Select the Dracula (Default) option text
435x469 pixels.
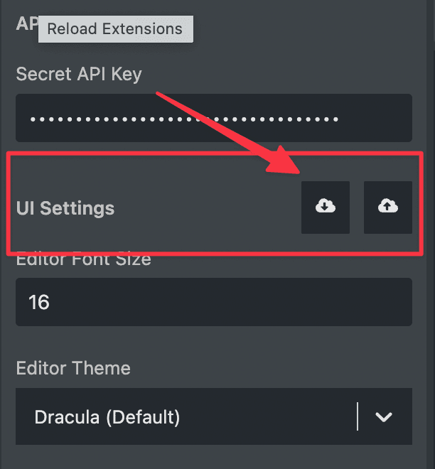pos(107,417)
